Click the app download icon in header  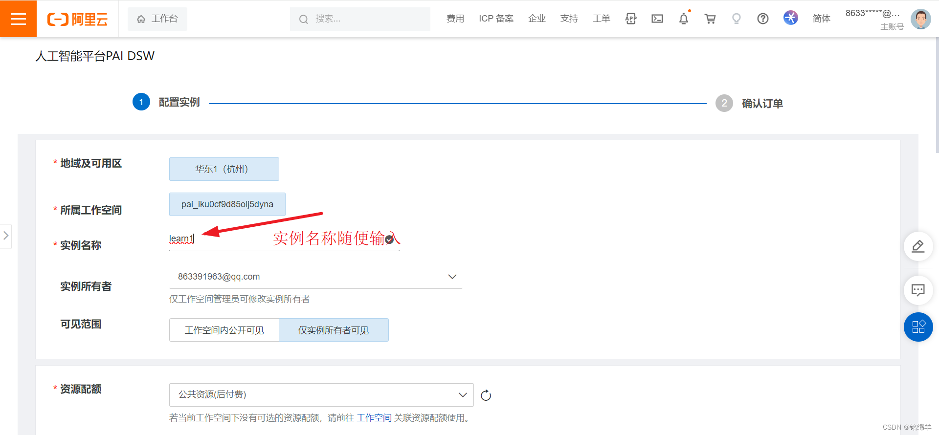click(631, 19)
